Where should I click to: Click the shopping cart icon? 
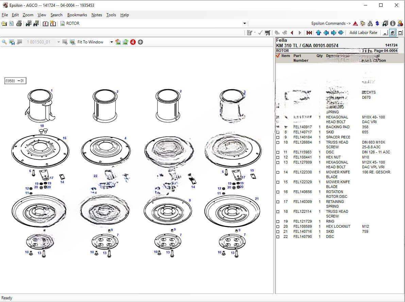point(268,33)
